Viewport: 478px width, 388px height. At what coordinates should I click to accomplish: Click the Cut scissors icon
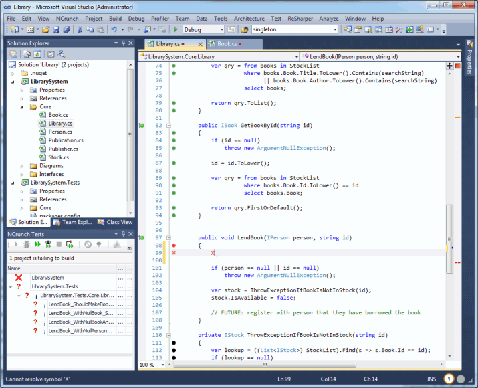tap(80, 30)
